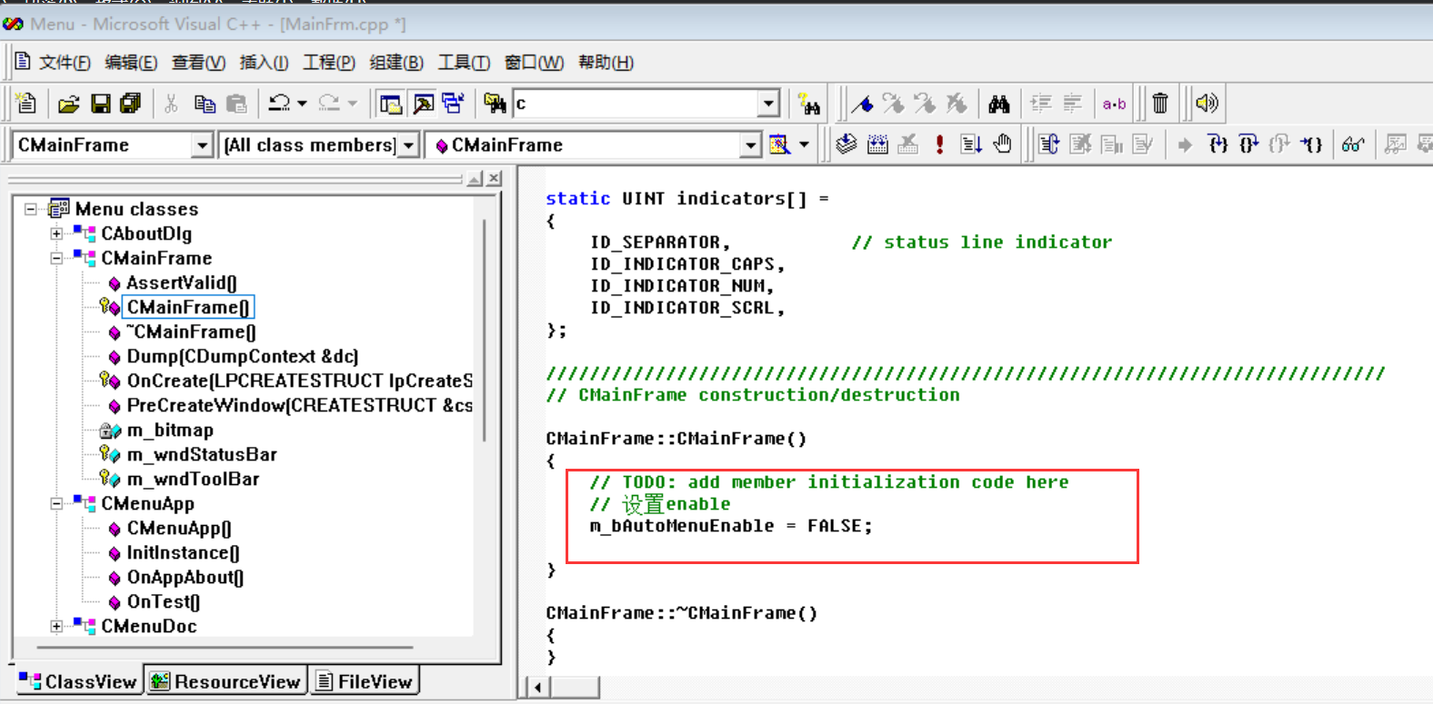Screen dimensions: 1433x704
Task: Click the code editor left scroll arrow
Action: point(537,688)
